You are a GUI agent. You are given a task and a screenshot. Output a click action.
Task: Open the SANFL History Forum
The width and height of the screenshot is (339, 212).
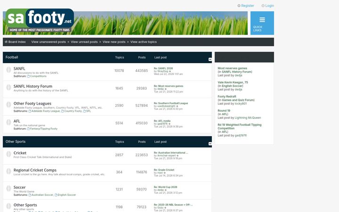click(33, 86)
